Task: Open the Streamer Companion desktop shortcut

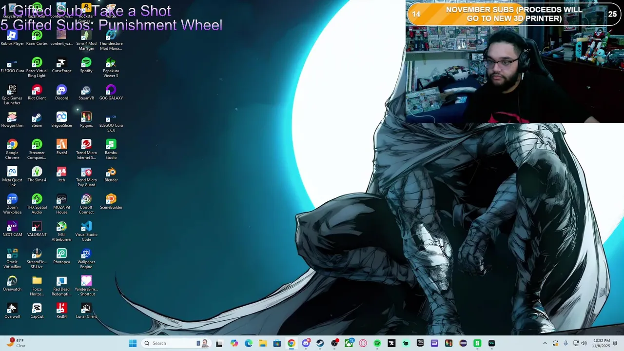Action: [37, 150]
